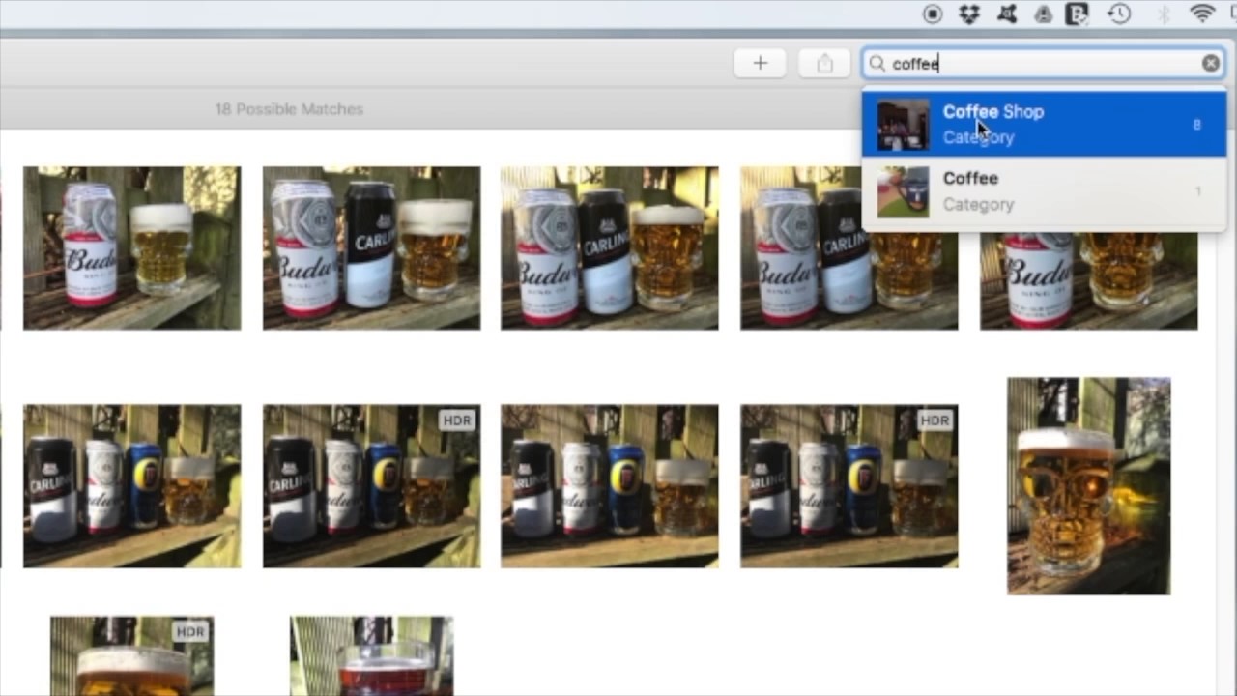Click into the search field containing 'coffee'
This screenshot has height=696, width=1237.
coord(1044,64)
